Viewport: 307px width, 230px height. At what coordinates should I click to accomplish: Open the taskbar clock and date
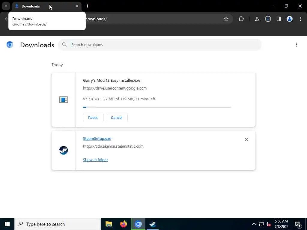(281, 224)
